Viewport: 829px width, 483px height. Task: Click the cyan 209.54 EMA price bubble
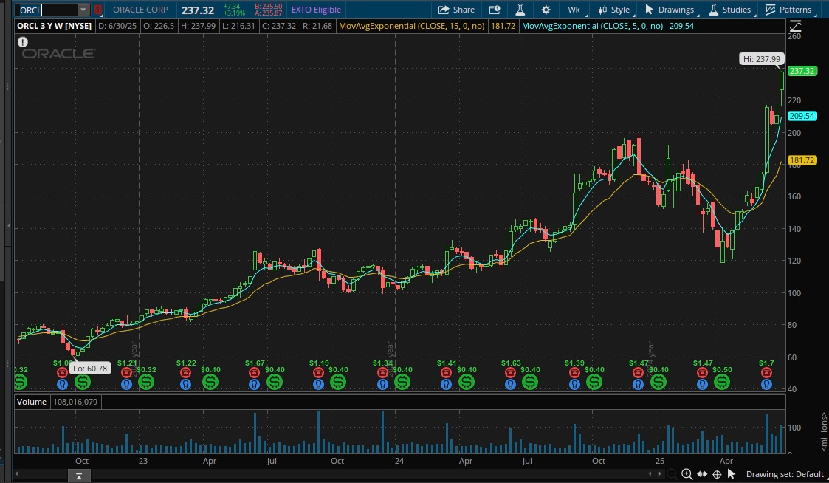(802, 116)
